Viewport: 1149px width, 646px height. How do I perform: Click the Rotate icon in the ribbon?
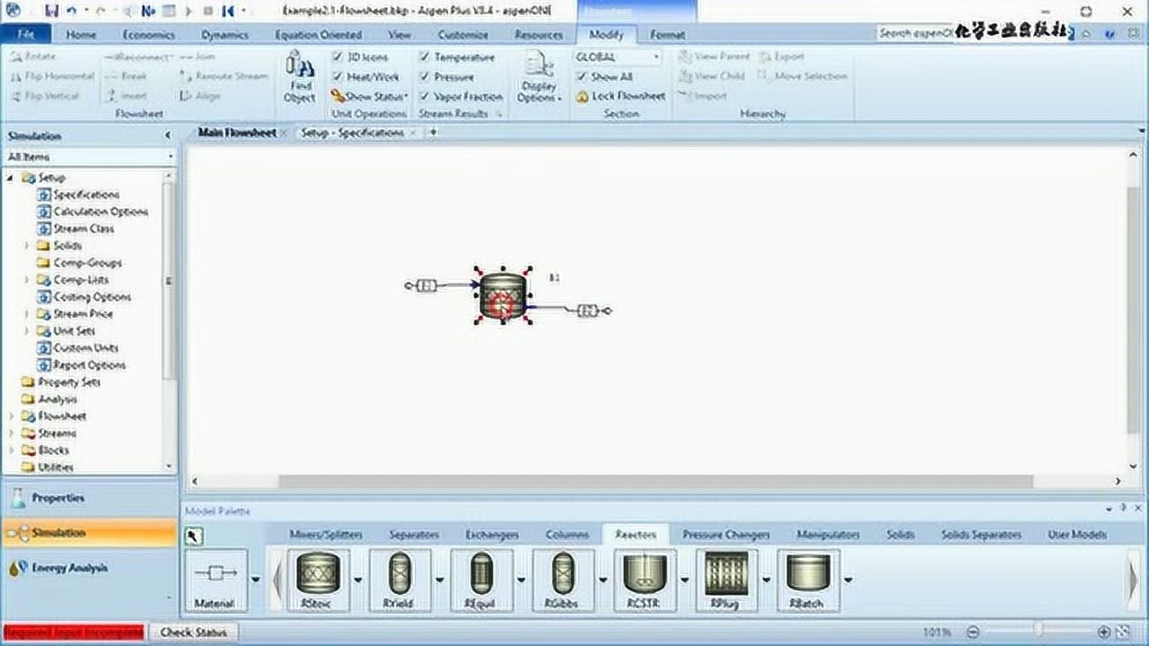[x=15, y=57]
